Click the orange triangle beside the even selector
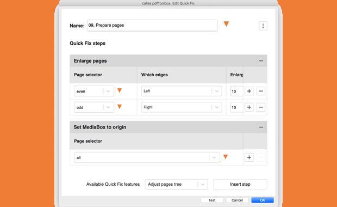This screenshot has width=337, height=207. 120,90
